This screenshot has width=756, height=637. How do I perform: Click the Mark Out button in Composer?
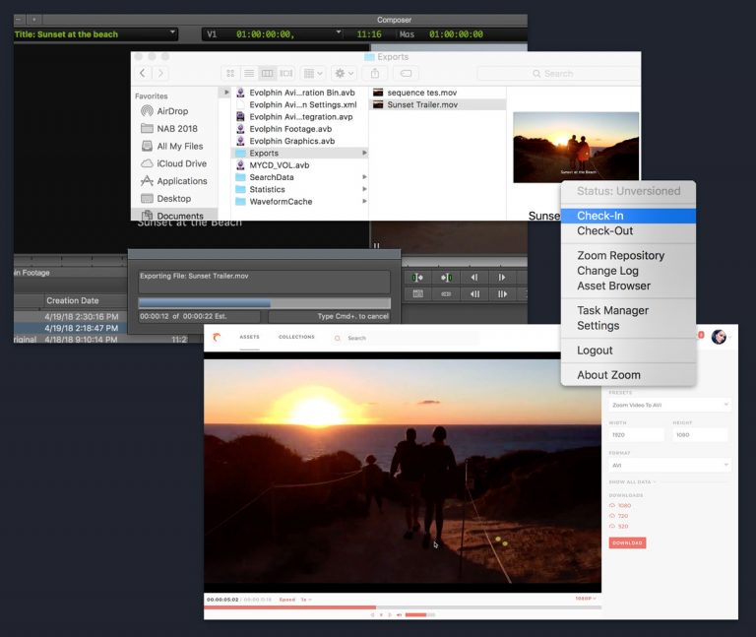pyautogui.click(x=446, y=278)
